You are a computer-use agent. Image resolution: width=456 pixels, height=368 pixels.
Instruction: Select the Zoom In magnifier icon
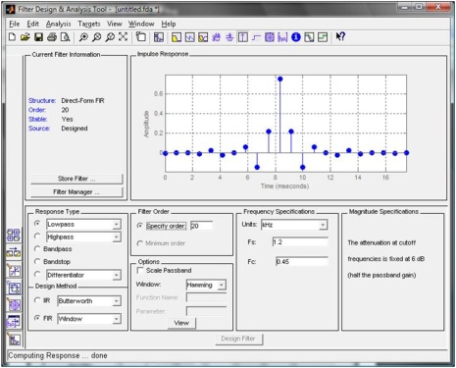coord(83,37)
